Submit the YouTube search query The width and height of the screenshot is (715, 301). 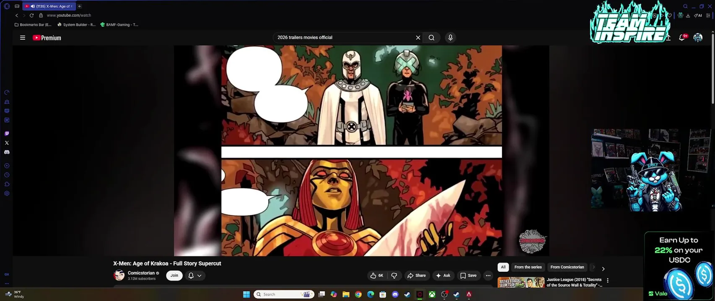pyautogui.click(x=431, y=38)
